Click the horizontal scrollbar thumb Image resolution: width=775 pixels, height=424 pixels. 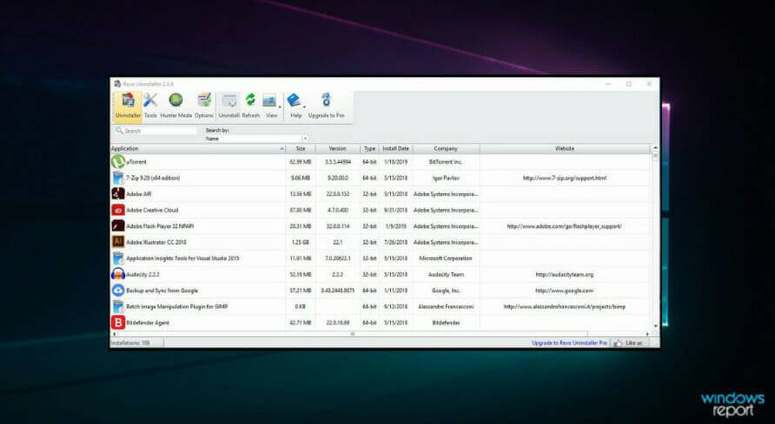point(352,334)
